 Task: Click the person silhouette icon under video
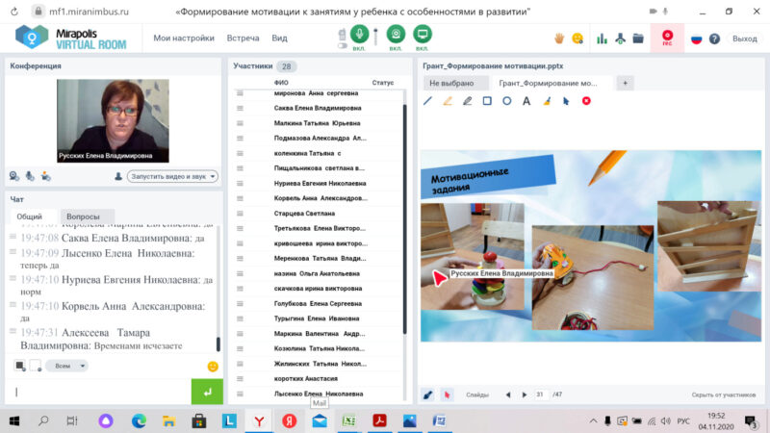tap(118, 176)
